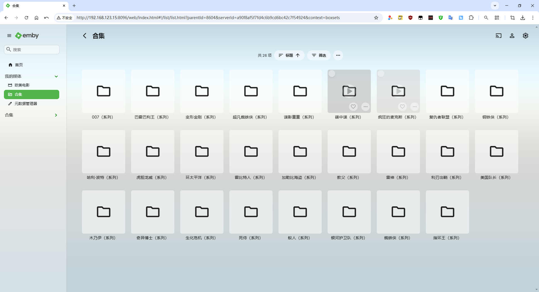Image resolution: width=539 pixels, height=292 pixels.
Task: Open the 加勒比海盗（系列） folder
Action: click(x=300, y=152)
